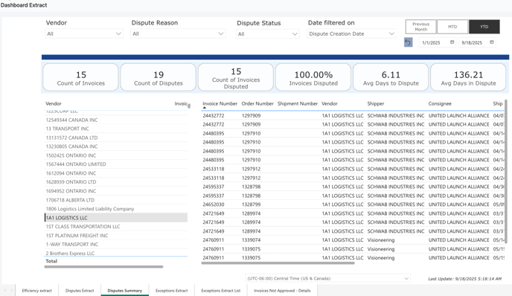Open calendar picker for end date 9/18/2025
This screenshot has height=296, width=512.
[x=492, y=42]
